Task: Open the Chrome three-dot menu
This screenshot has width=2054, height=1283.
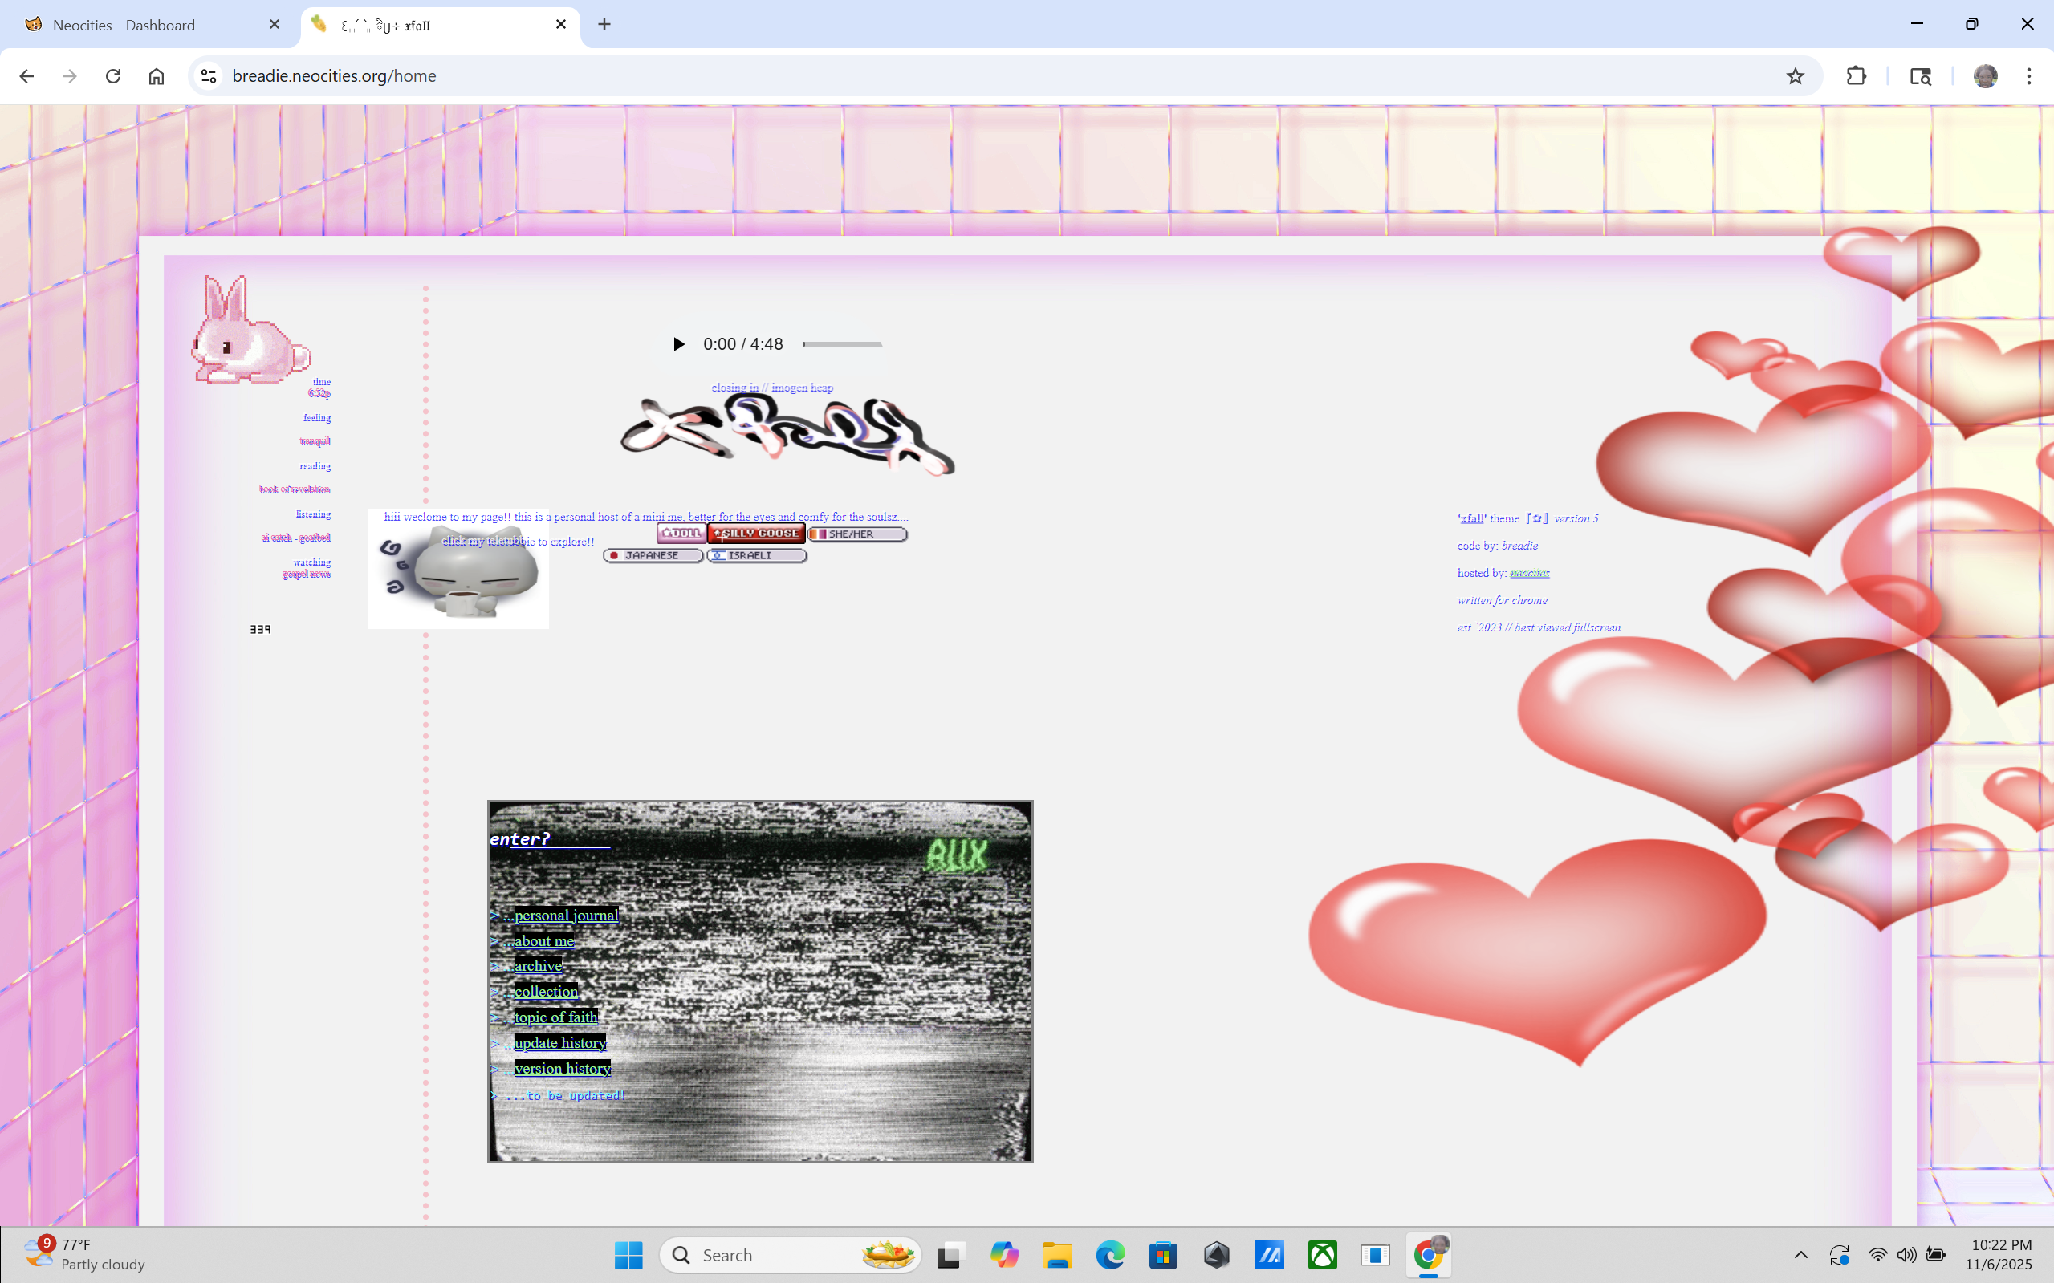Action: [2028, 76]
